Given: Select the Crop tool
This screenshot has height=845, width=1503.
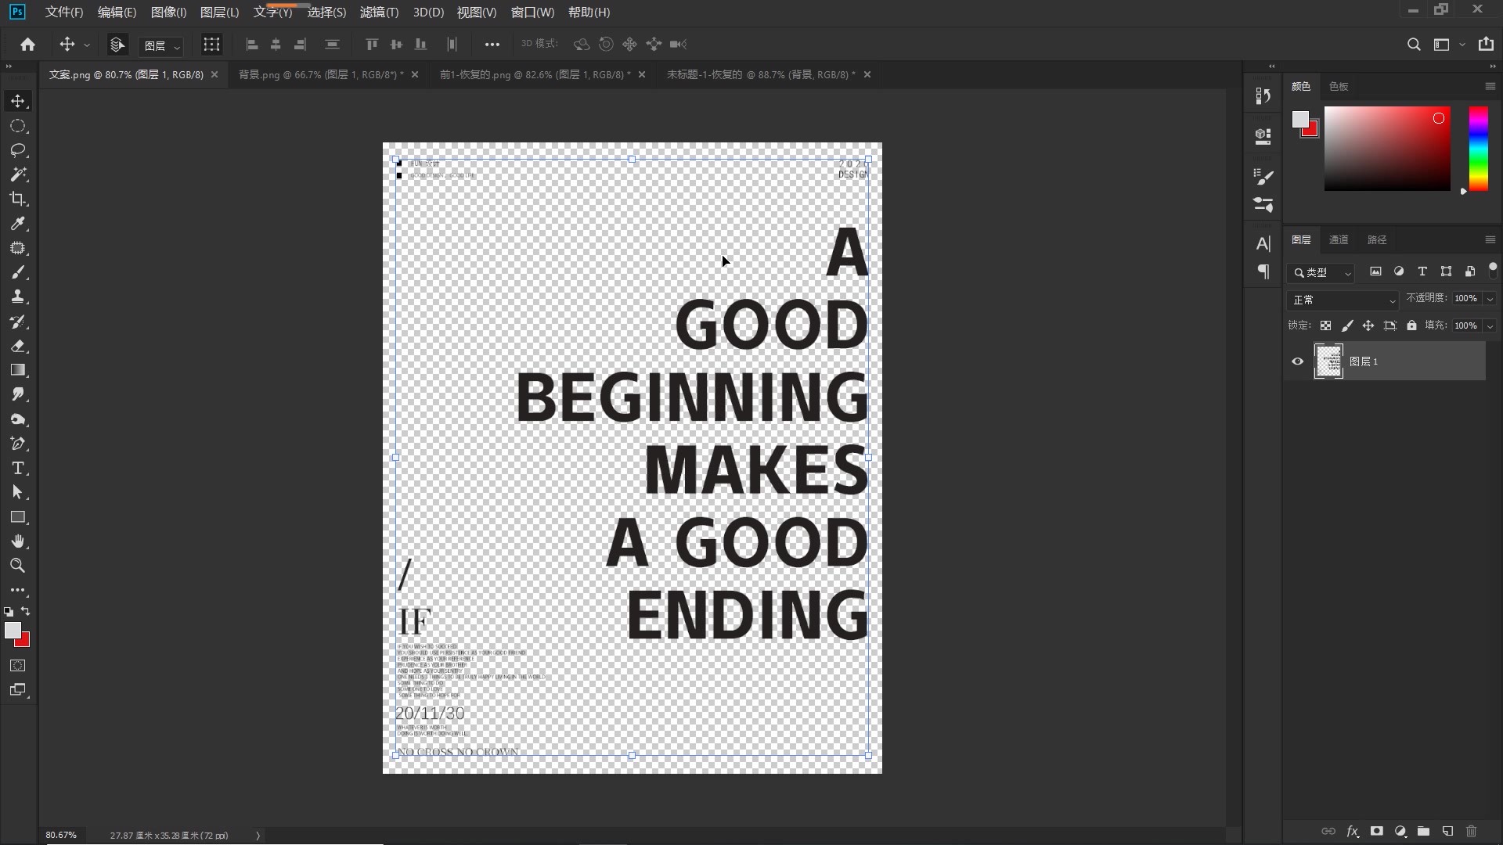Looking at the screenshot, I should (17, 199).
